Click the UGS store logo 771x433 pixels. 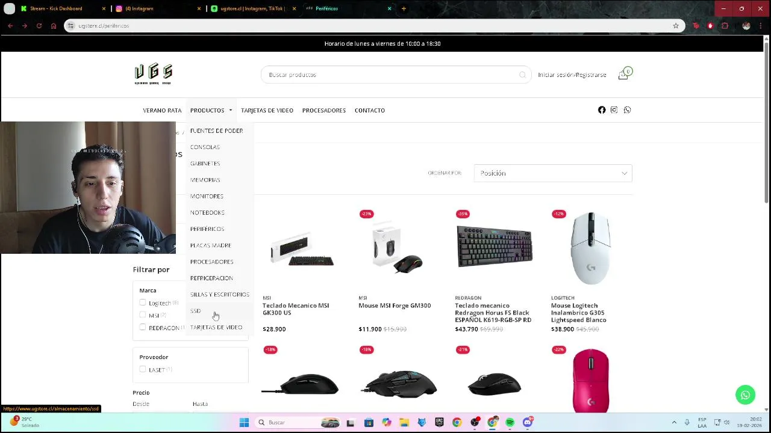[x=153, y=75]
